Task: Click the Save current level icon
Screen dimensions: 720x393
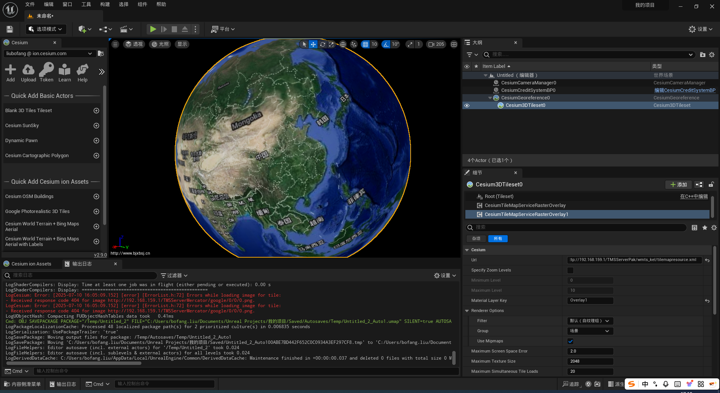Action: click(x=9, y=29)
